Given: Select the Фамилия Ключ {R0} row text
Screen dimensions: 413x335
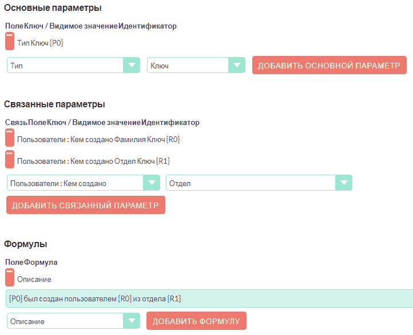Looking at the screenshot, I should pos(99,139).
